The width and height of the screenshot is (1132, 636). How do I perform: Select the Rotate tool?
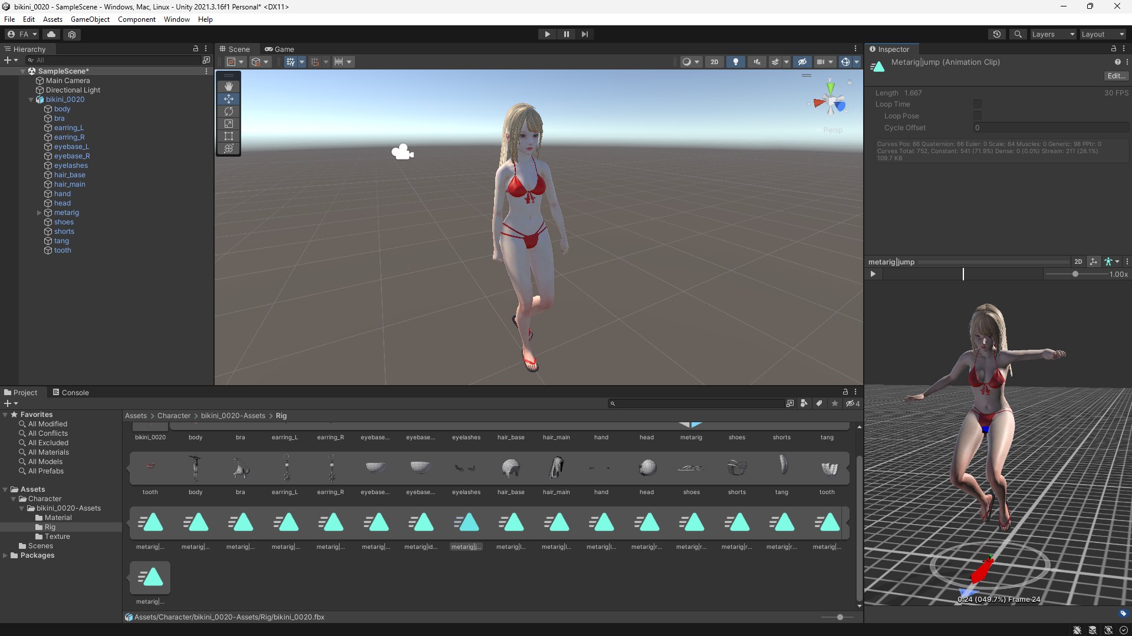coord(229,111)
